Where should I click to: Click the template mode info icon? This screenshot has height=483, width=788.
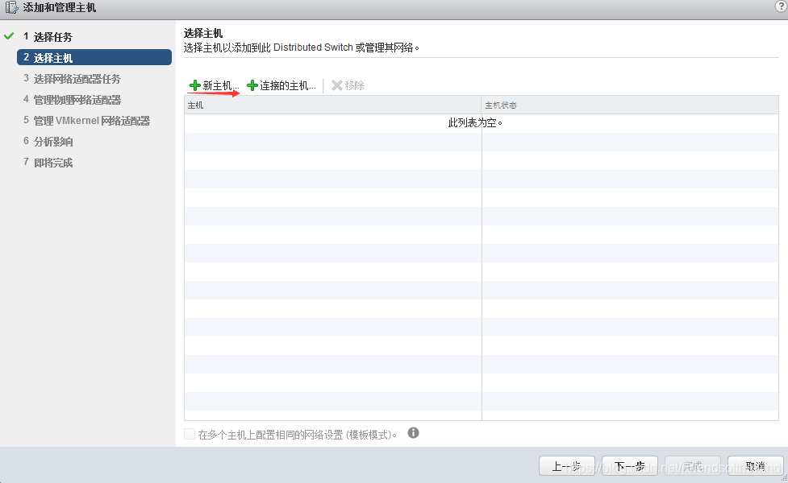tap(413, 433)
